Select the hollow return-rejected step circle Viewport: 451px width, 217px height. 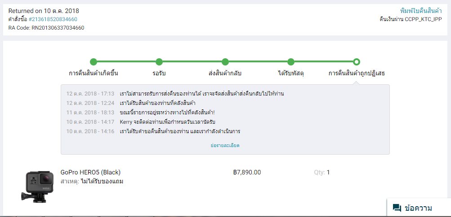[x=357, y=61]
